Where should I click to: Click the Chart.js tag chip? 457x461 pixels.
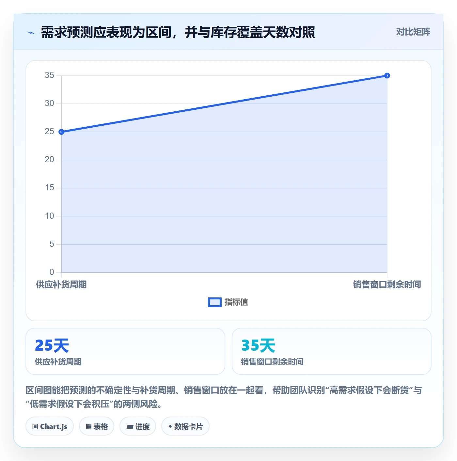tap(50, 426)
